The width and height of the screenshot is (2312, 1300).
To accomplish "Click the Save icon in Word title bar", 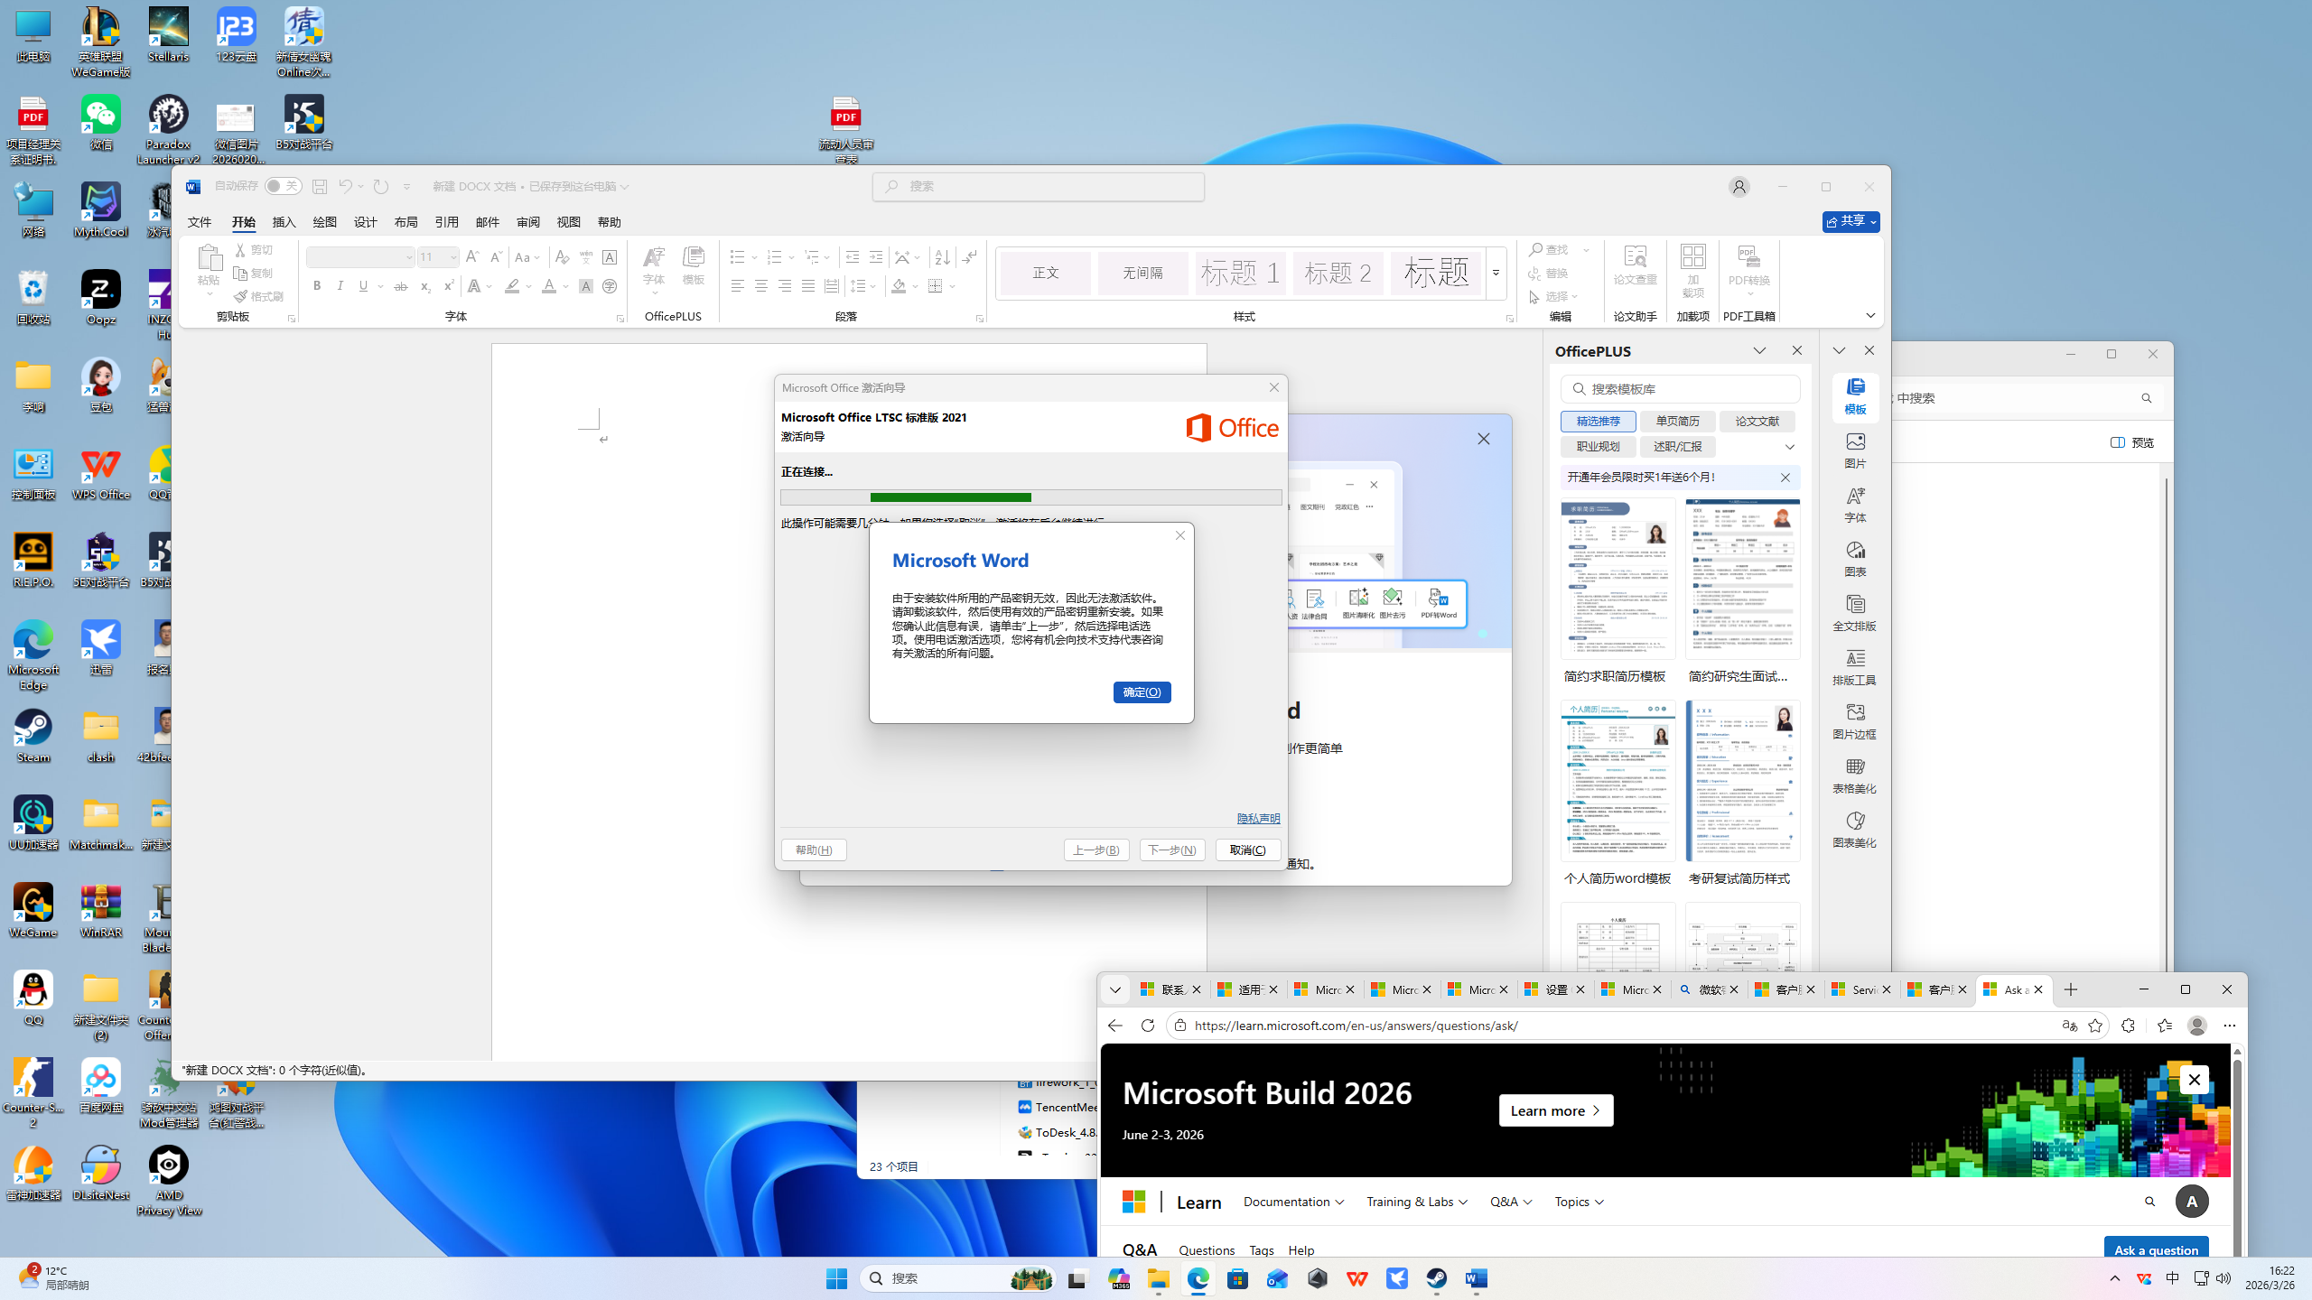I will click(x=320, y=187).
